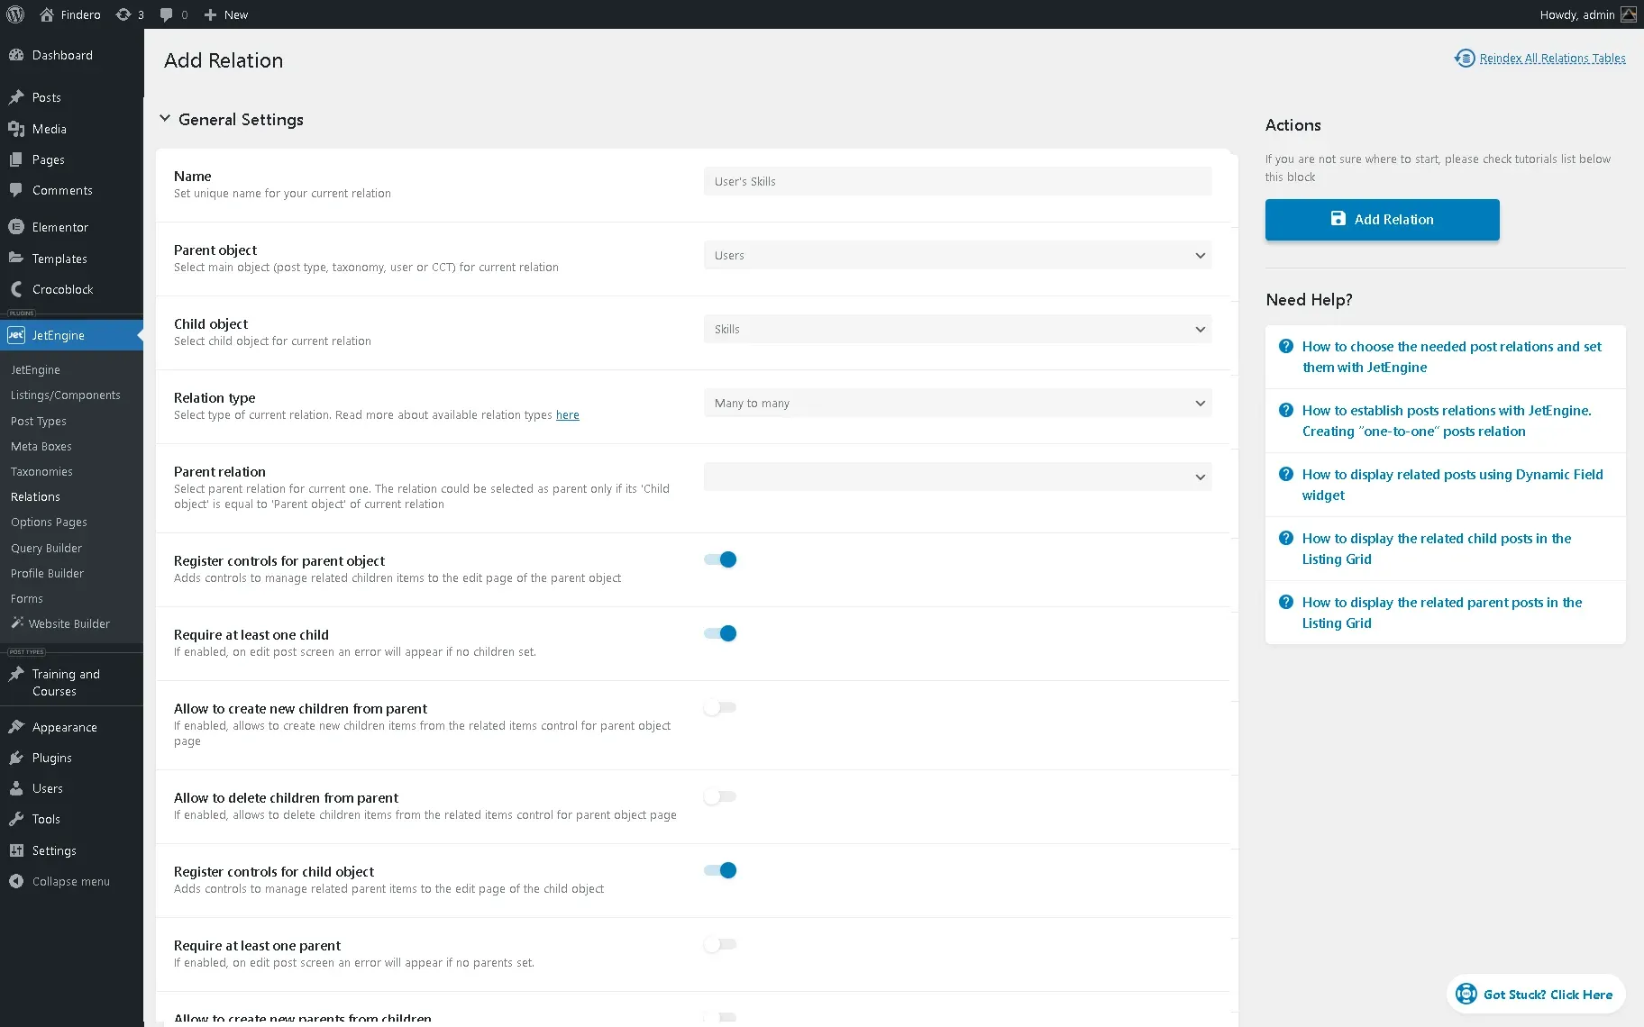
Task: Open Query Builder submenu item
Action: (x=46, y=549)
